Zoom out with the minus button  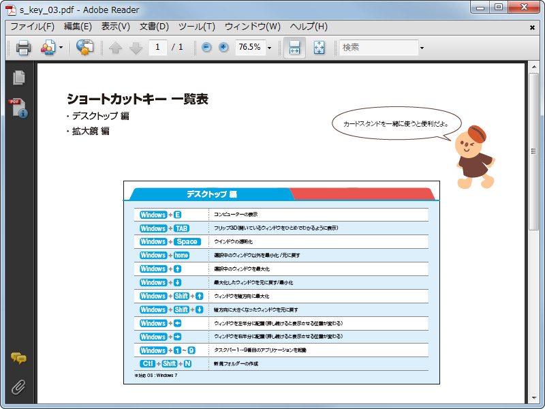click(x=206, y=47)
